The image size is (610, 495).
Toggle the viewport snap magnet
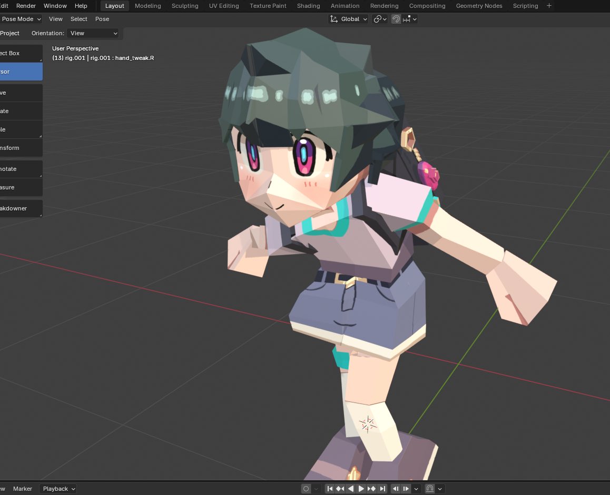click(x=396, y=19)
